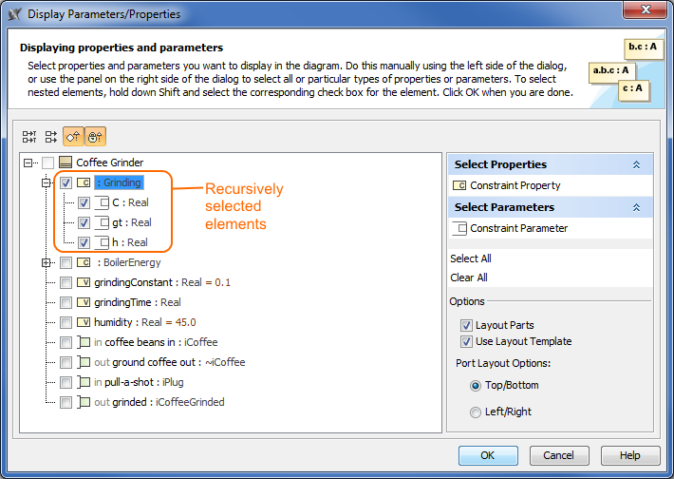Image resolution: width=674 pixels, height=479 pixels.
Task: Toggle the padlock-arrow toolbar button
Action: pos(96,137)
